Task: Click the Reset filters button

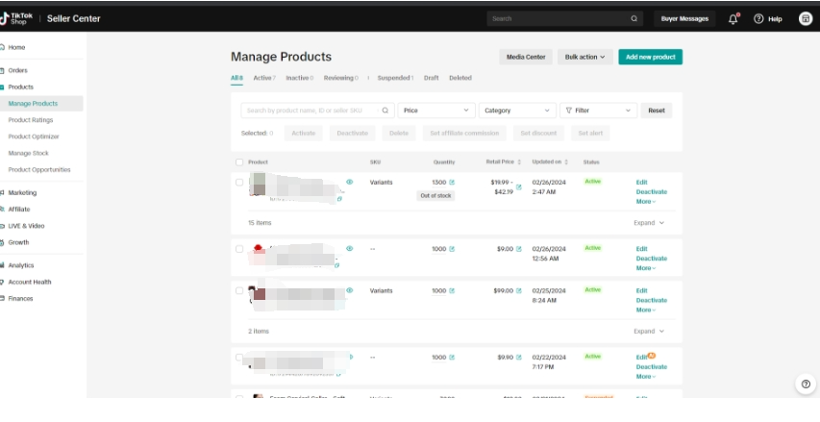Action: pos(656,111)
